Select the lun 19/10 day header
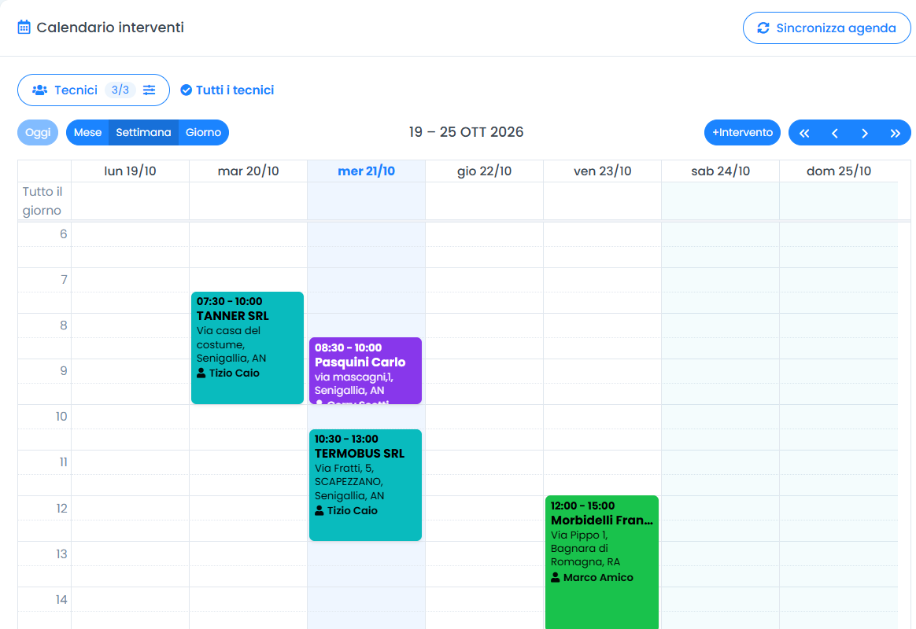Screen dimensions: 916x629 point(130,171)
